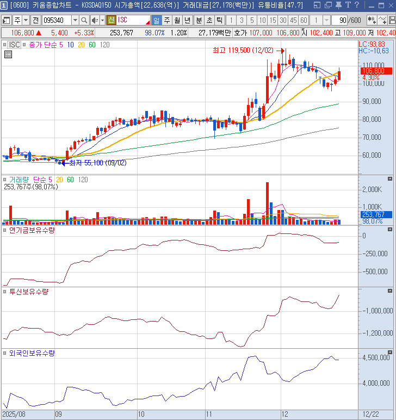Switch chart to weekly (주) period
The height and width of the screenshot is (420, 396).
[166, 20]
